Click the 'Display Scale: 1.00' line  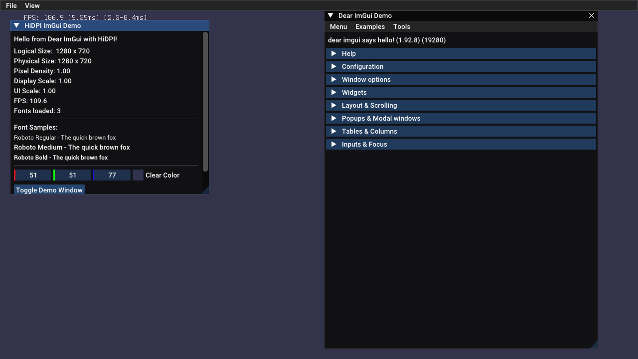point(43,81)
